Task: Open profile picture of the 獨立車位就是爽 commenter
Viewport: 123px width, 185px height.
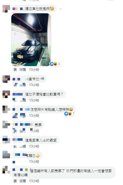Action: [x=6, y=9]
